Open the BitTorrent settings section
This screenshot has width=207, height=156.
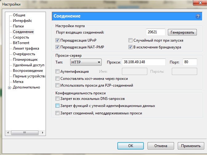(x=21, y=43)
